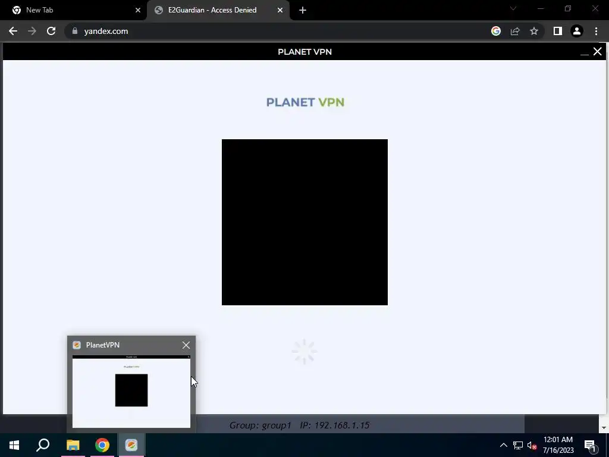Click the IP: 192.168.1.15 text
Image resolution: width=609 pixels, height=457 pixels.
(334, 425)
